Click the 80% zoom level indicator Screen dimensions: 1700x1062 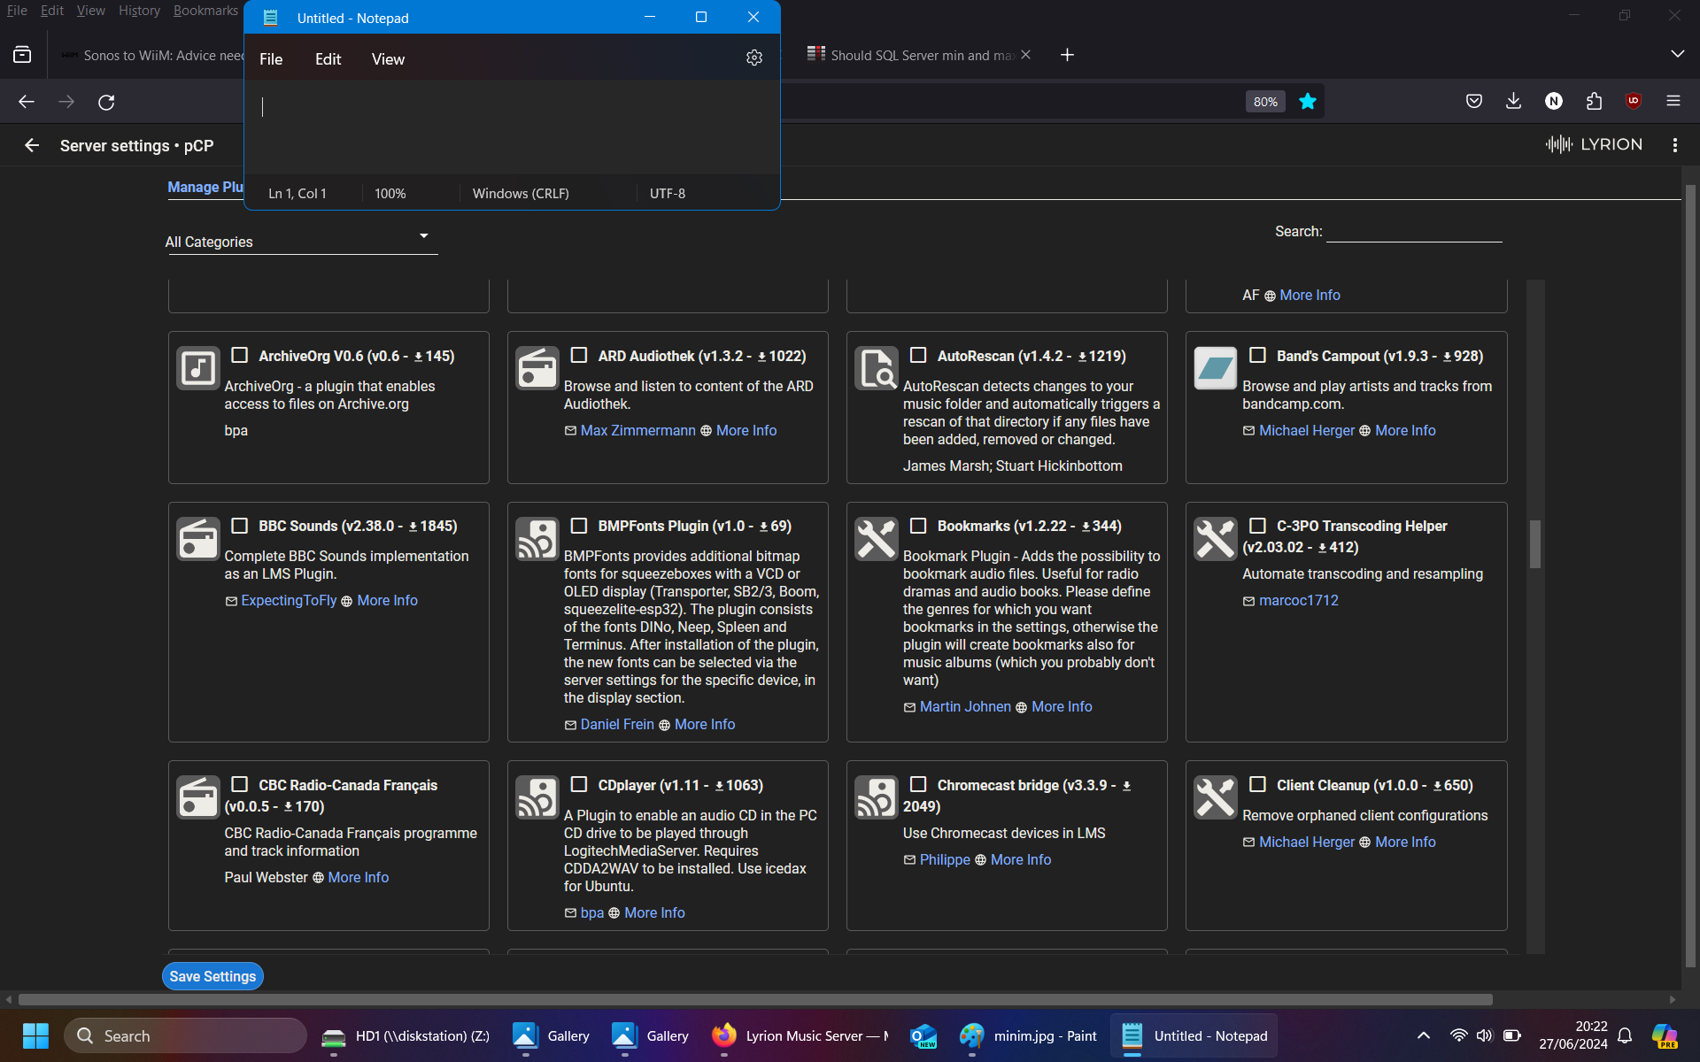1265,102
